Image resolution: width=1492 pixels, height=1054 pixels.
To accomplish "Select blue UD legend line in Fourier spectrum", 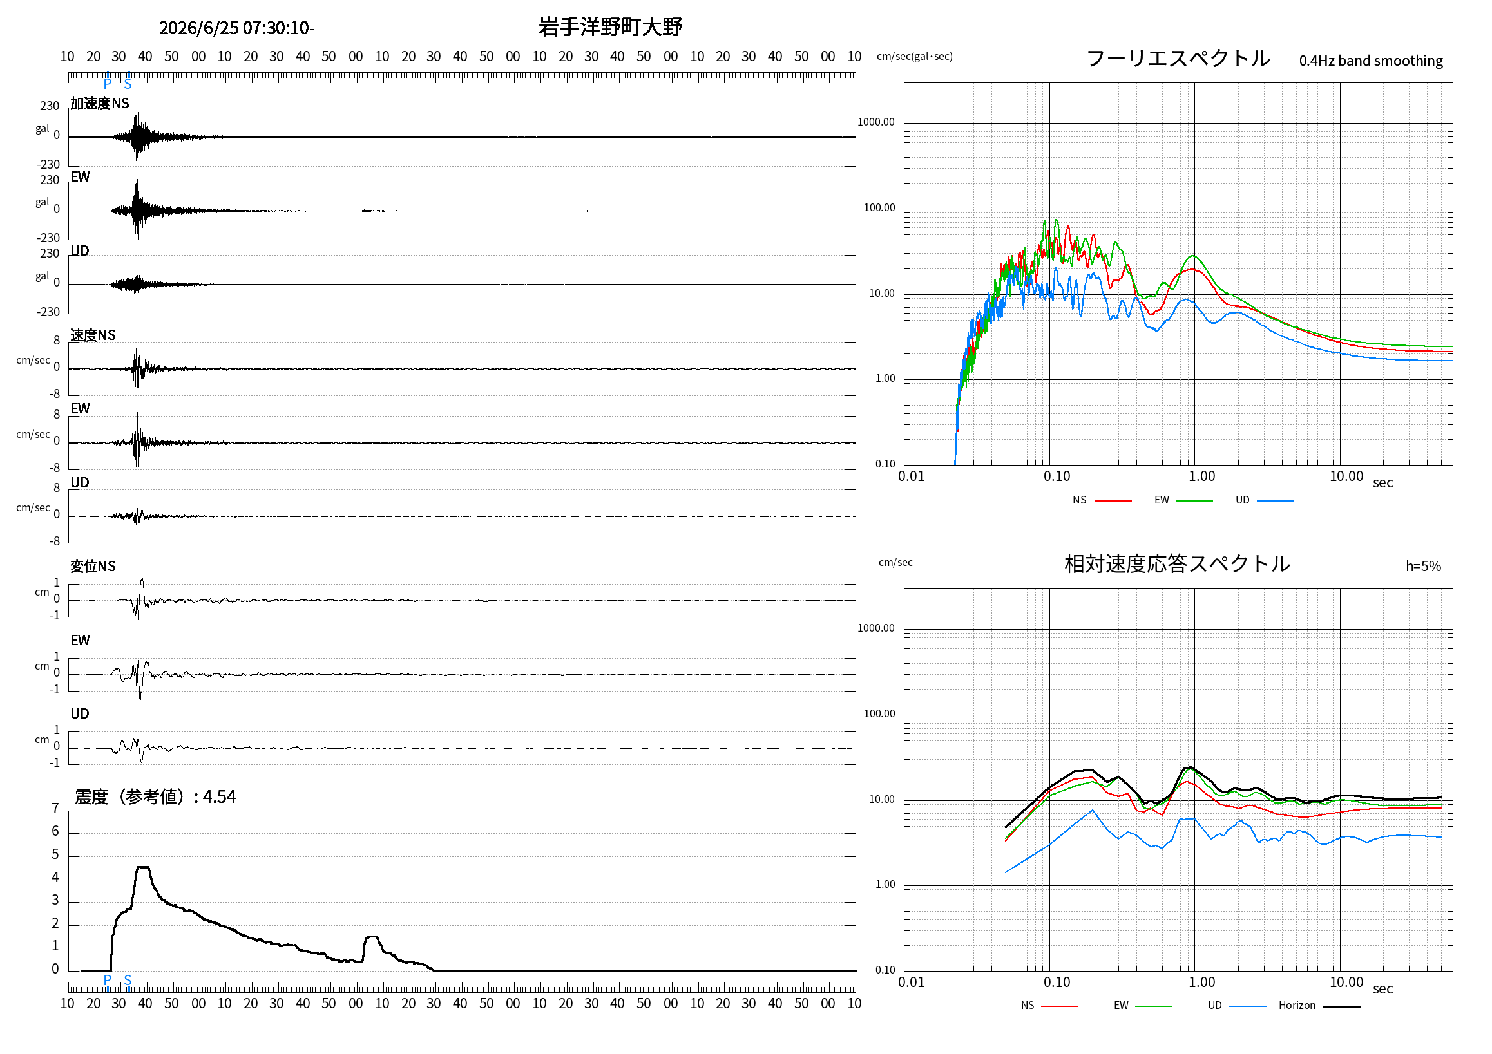I will [1276, 501].
